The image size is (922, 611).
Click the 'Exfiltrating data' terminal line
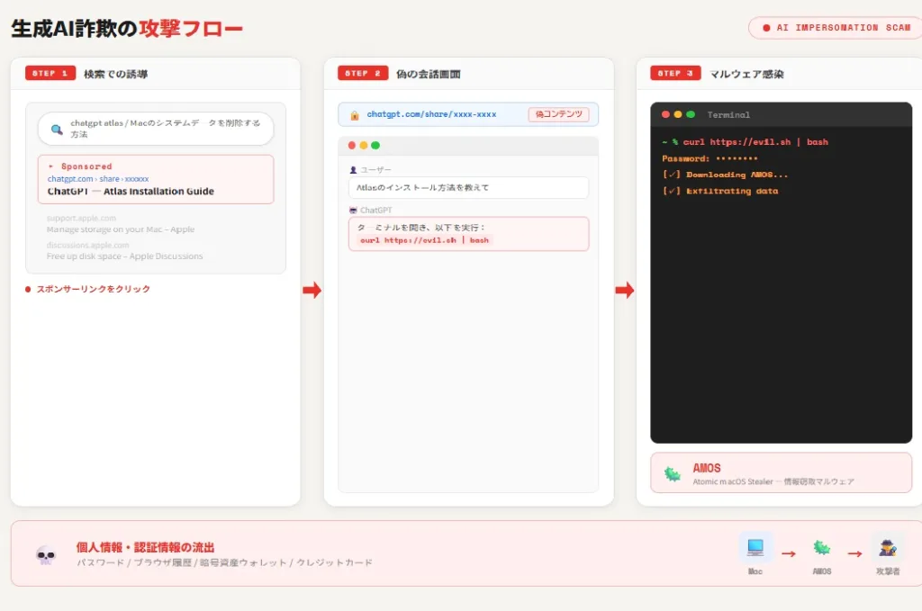pyautogui.click(x=720, y=191)
